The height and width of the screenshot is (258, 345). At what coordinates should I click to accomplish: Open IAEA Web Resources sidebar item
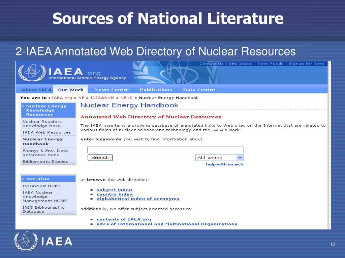pos(46,132)
